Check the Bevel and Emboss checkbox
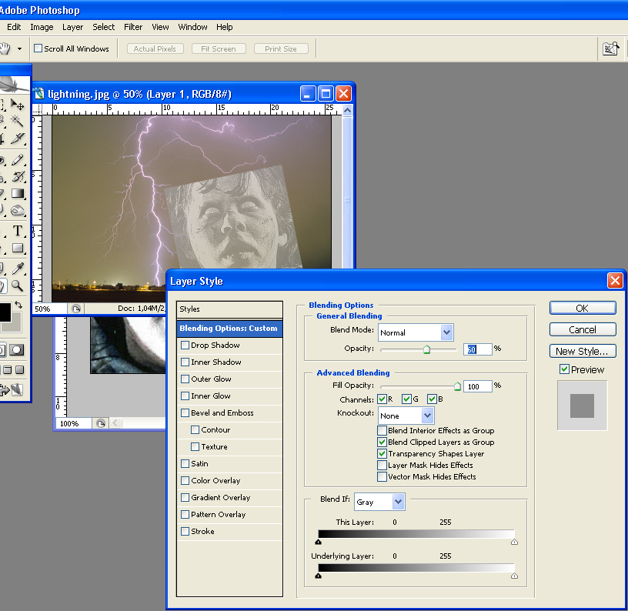The width and height of the screenshot is (628, 611). pyautogui.click(x=185, y=412)
